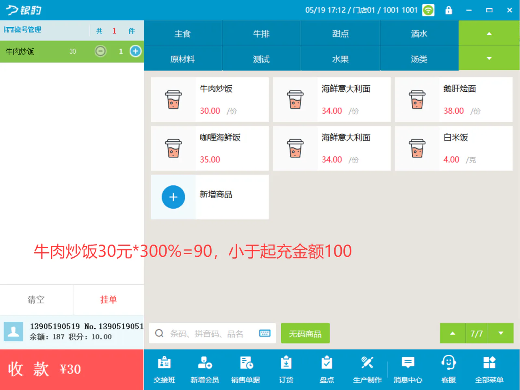Add 白米饭 4.00 to the order
The image size is (520, 390).
click(453, 148)
